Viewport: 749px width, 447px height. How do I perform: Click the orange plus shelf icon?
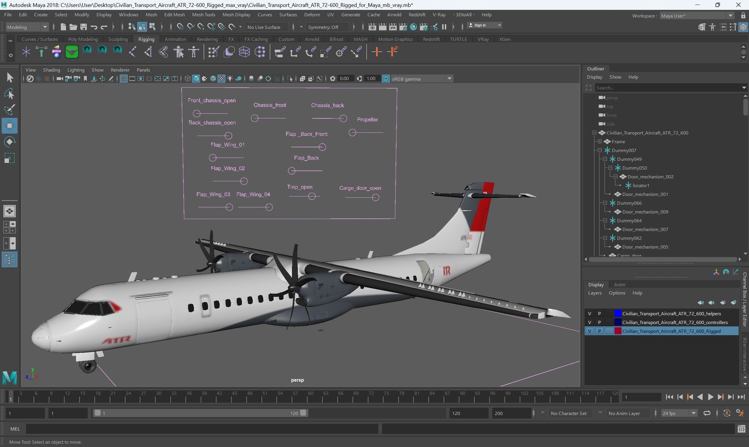[376, 52]
